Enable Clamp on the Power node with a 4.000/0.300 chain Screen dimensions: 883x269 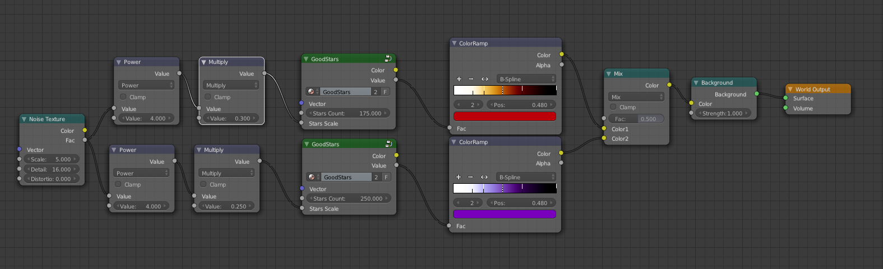click(123, 97)
